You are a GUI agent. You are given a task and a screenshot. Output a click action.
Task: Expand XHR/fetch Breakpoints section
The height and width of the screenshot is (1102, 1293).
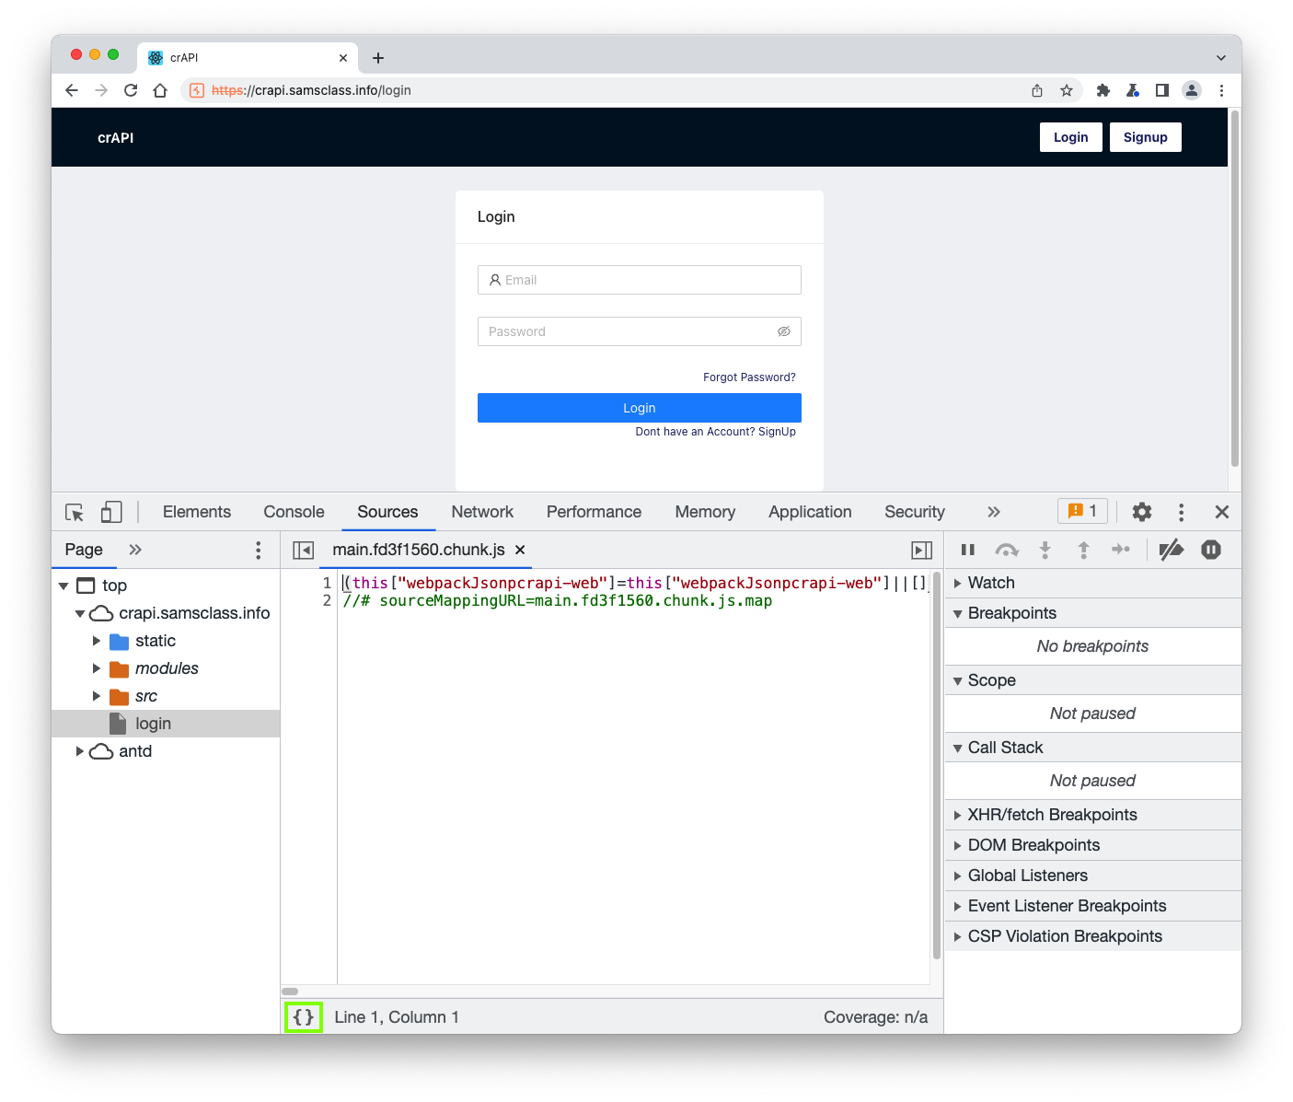(x=1093, y=815)
